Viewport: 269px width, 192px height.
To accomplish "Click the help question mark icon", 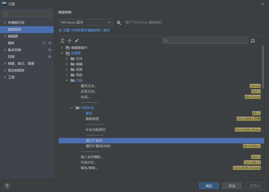I will [7, 186].
